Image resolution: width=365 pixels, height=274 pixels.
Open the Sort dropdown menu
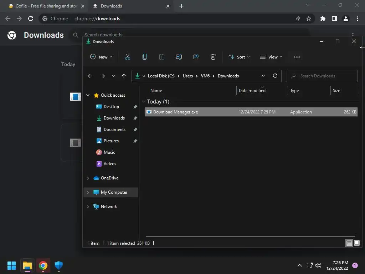pyautogui.click(x=239, y=57)
